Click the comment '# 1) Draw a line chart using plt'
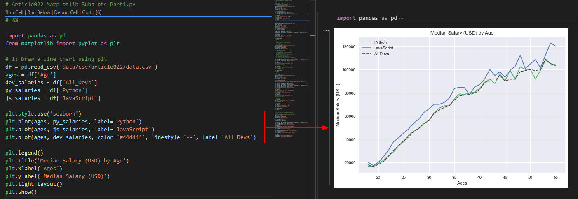This screenshot has width=578, height=199. tap(56, 59)
